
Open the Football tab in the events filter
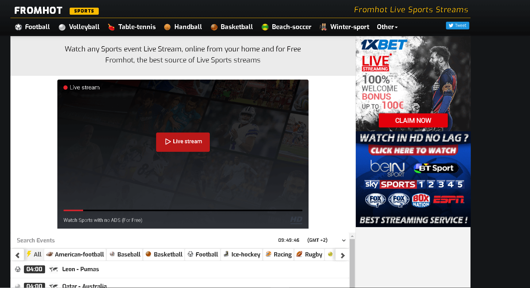[x=203, y=254]
